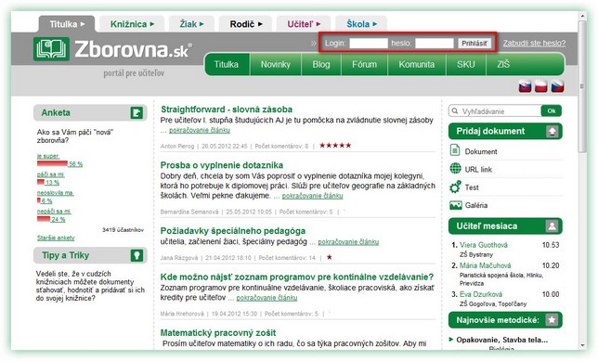Click pokračovanie článku under Kde možno nájsť
598x361 pixels.
[x=266, y=298]
